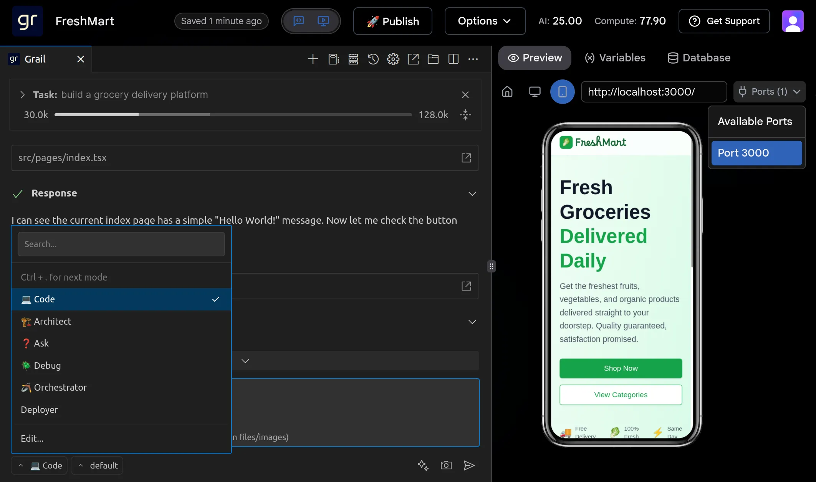The height and width of the screenshot is (482, 816).
Task: Select the Grail tab
Action: (x=46, y=59)
